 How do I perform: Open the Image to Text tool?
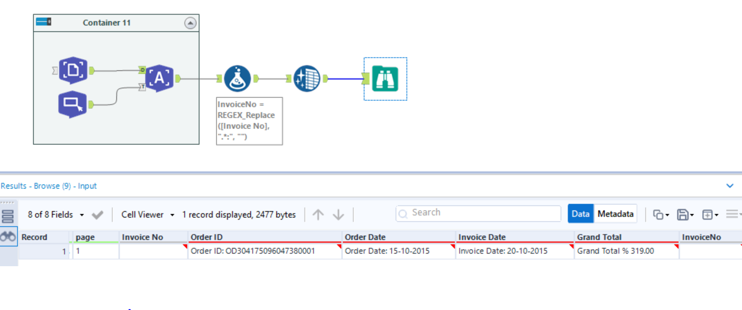click(x=160, y=77)
